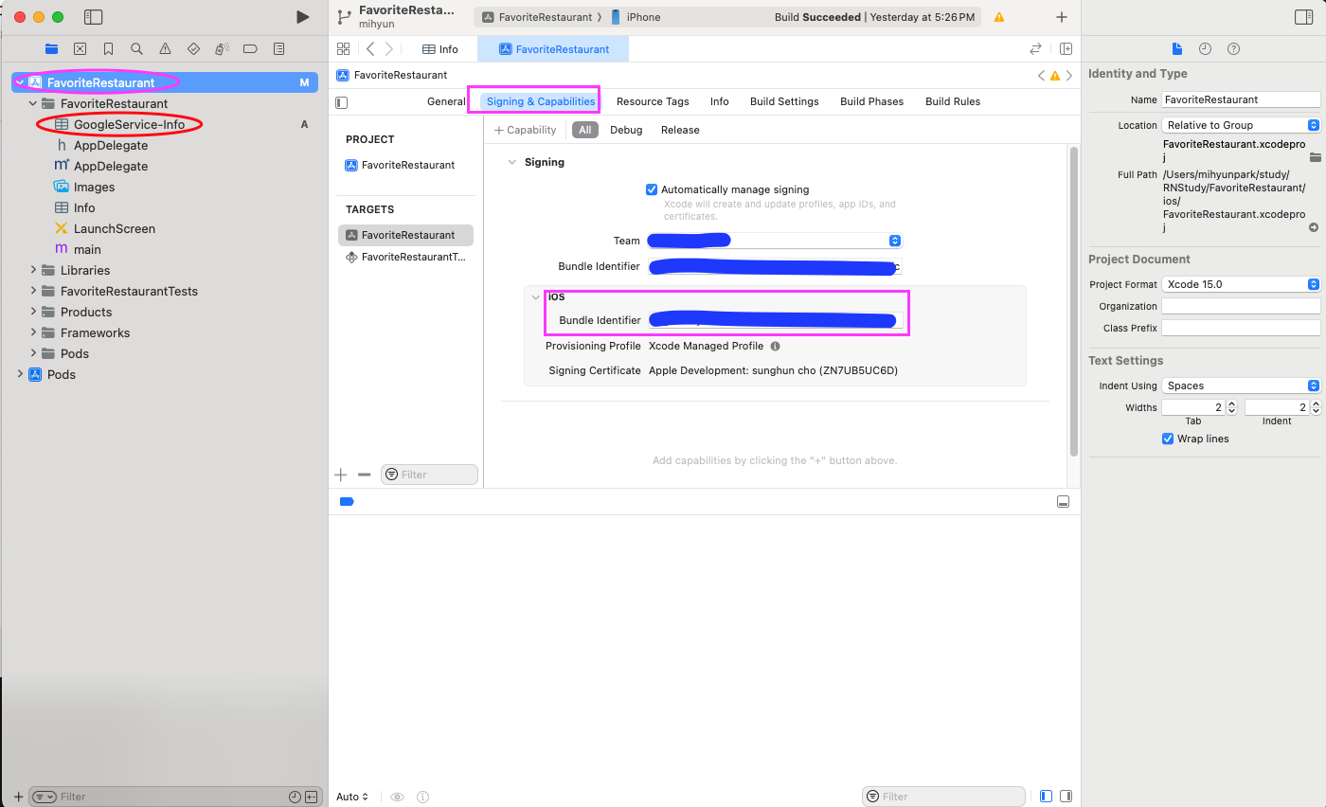Show only the variables view
This screenshot has height=807, width=1326.
(1046, 797)
